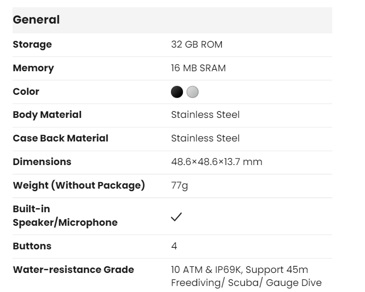Click the Built-in Speaker/Microphone checkmark icon
The image size is (365, 292).
[x=176, y=217]
